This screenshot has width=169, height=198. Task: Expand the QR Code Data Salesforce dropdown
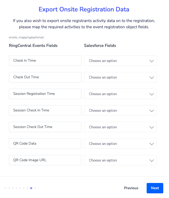pyautogui.click(x=120, y=144)
